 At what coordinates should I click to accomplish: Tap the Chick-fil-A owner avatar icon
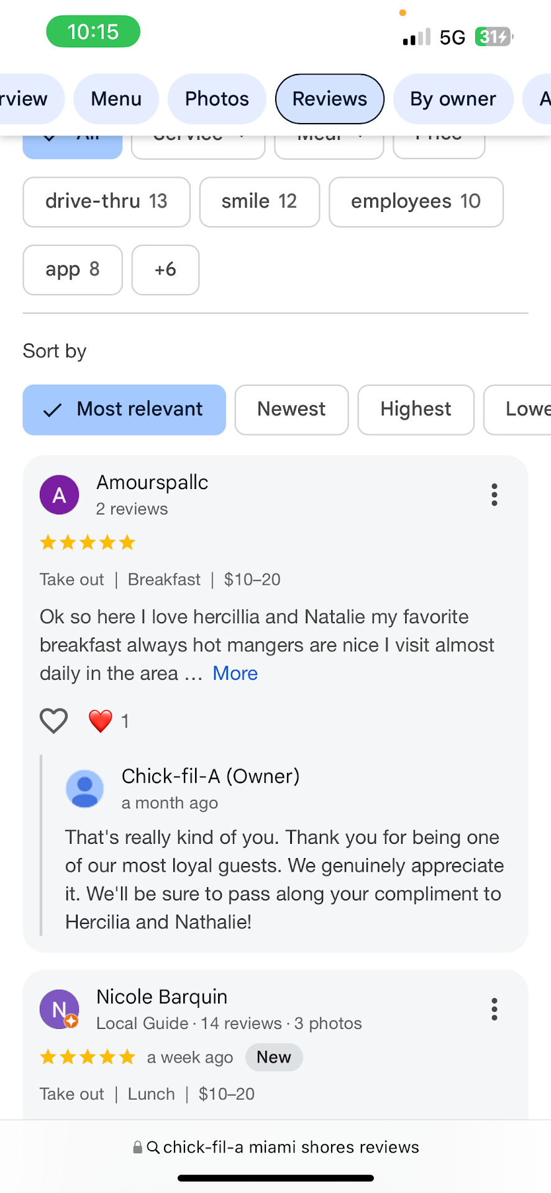[x=84, y=788]
